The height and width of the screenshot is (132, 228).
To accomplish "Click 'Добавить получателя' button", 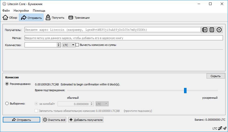I will [x=86, y=120].
